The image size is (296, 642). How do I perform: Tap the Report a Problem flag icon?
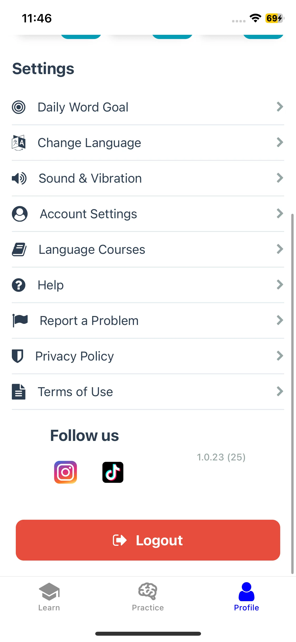point(20,320)
